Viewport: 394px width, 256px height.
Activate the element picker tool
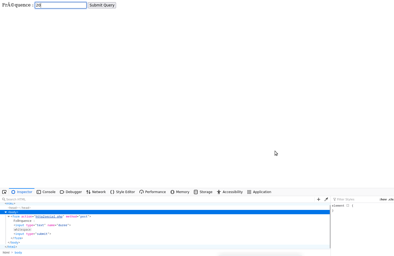pyautogui.click(x=4, y=192)
